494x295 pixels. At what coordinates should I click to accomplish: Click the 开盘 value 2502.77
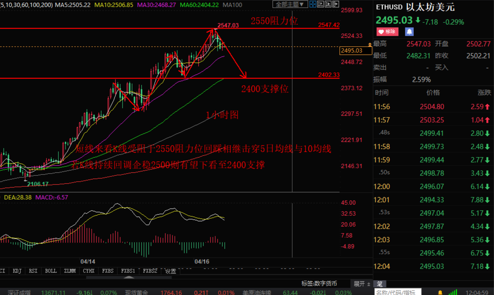tap(478, 44)
